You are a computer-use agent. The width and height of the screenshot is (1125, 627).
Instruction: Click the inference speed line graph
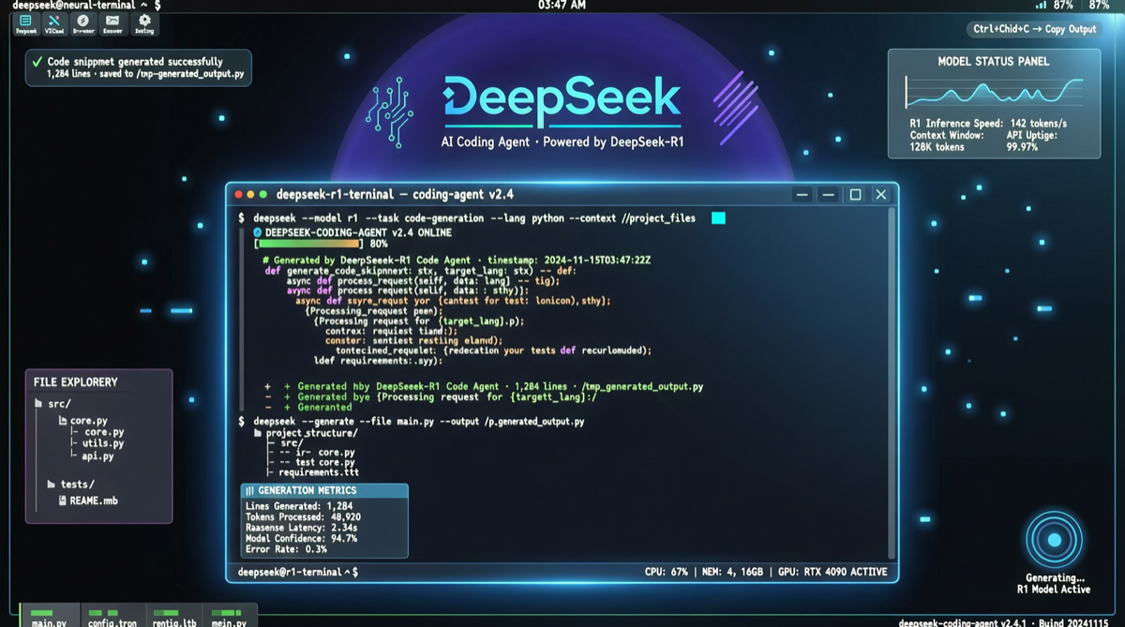coord(994,93)
